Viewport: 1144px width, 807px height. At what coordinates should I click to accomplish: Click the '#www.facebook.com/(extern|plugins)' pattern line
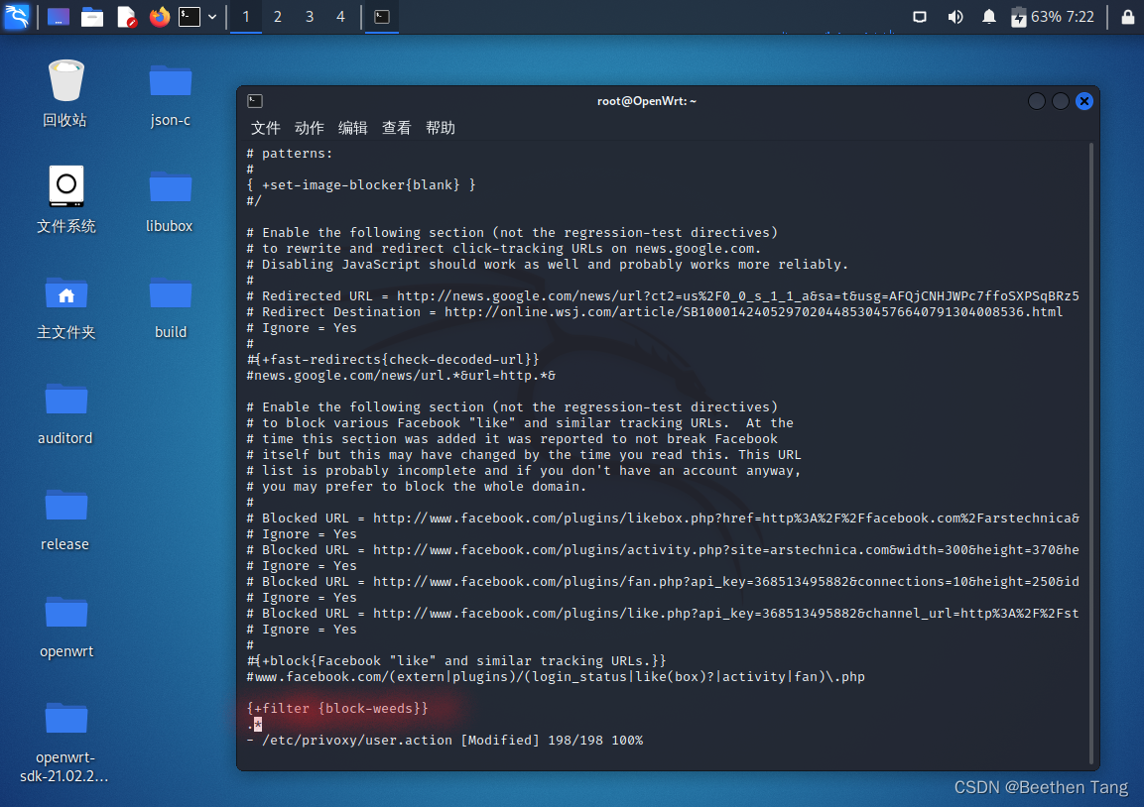556,677
